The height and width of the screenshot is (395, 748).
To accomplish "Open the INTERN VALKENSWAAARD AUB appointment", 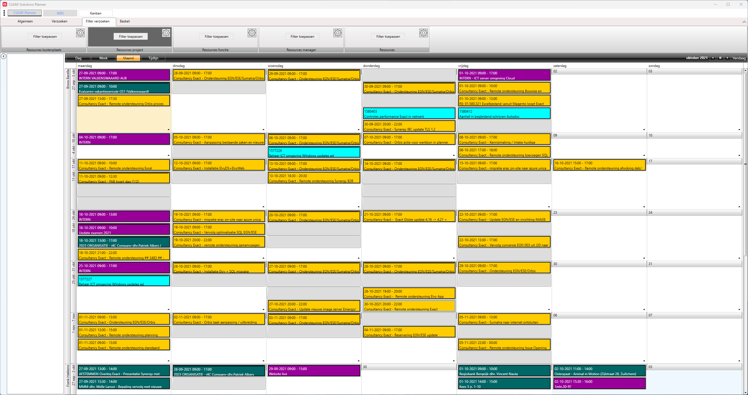I will (x=124, y=75).
